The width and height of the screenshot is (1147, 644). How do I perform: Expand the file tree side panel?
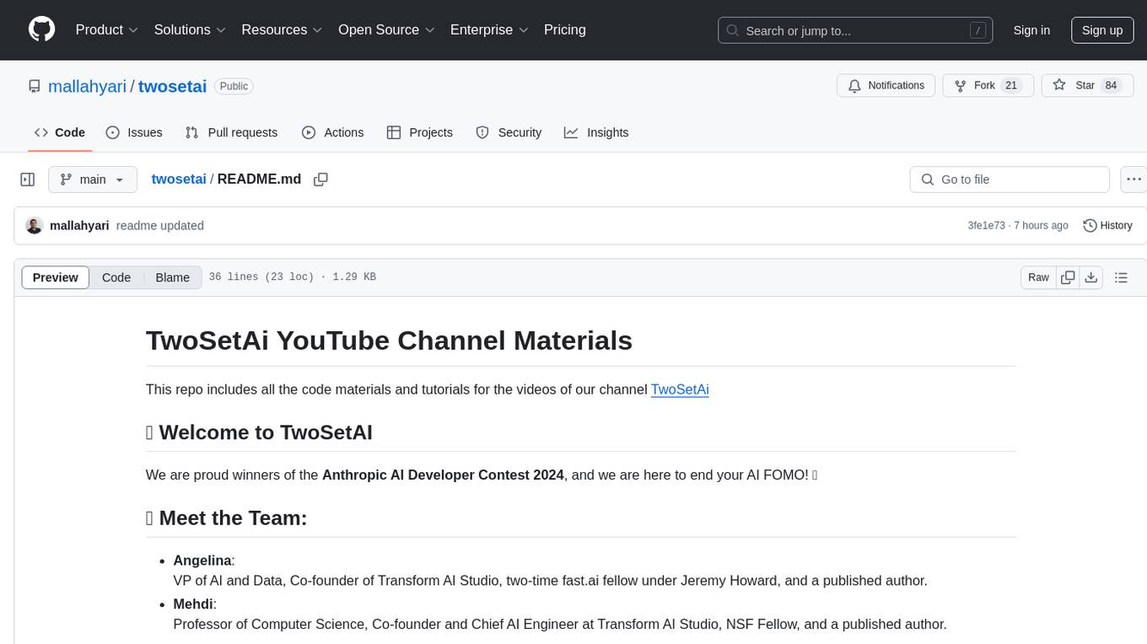click(28, 180)
